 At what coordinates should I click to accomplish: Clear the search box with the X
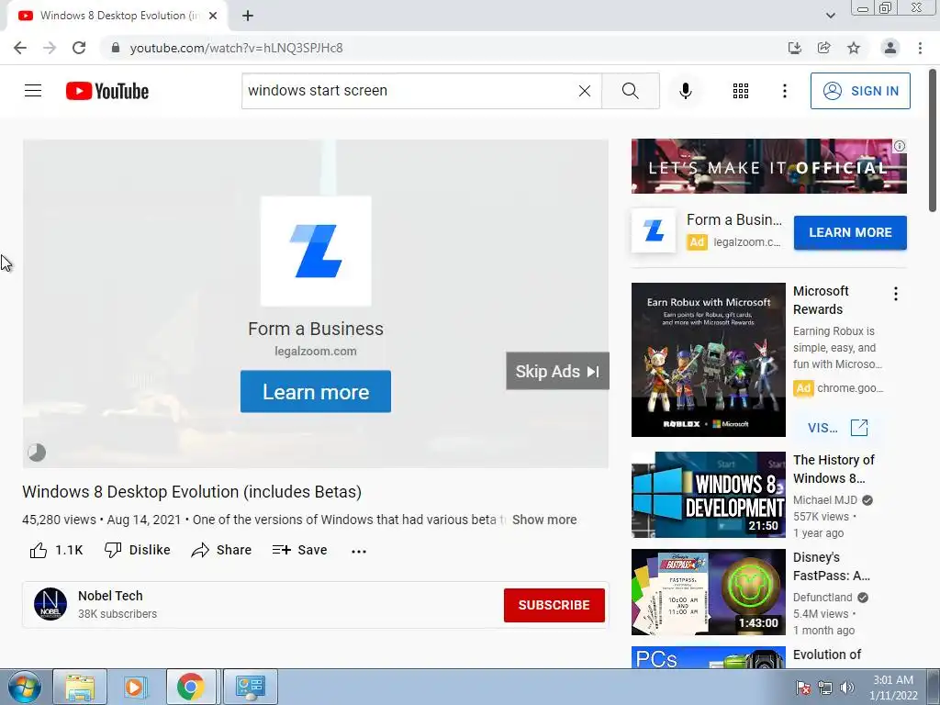pyautogui.click(x=585, y=91)
